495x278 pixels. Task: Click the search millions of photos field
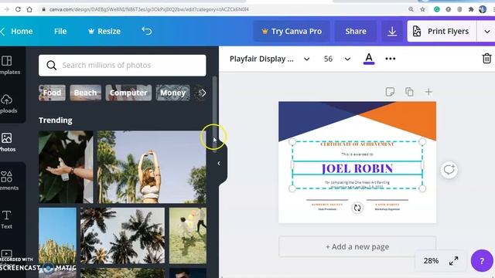(x=122, y=65)
